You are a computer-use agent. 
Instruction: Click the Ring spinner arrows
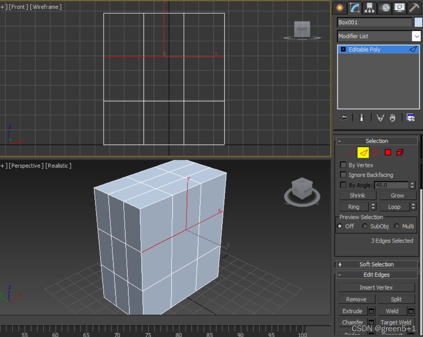tap(373, 207)
